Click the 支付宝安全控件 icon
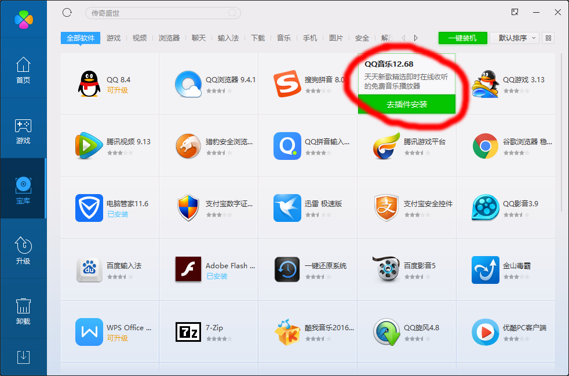Screen dimensions: 569x376 [x=386, y=208]
